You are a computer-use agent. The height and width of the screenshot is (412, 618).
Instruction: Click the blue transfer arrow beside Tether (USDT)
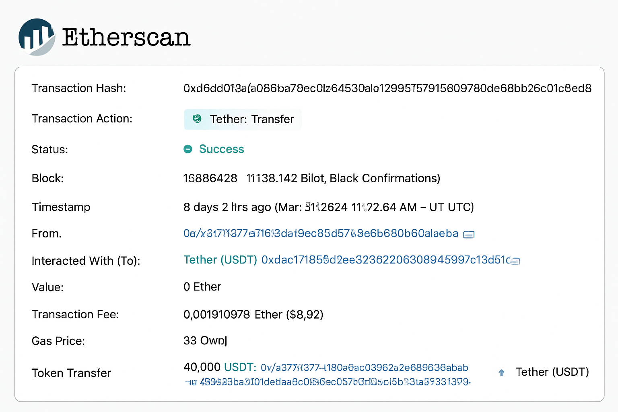click(x=501, y=373)
